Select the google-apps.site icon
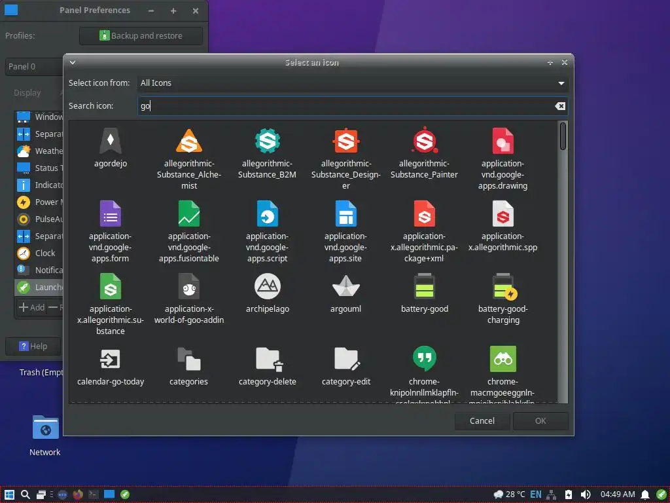 tap(345, 231)
